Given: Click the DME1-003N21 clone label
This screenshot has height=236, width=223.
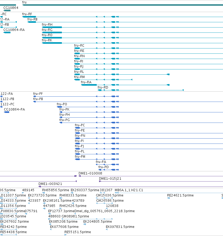Looking at the screenshot, I should 50,184.
